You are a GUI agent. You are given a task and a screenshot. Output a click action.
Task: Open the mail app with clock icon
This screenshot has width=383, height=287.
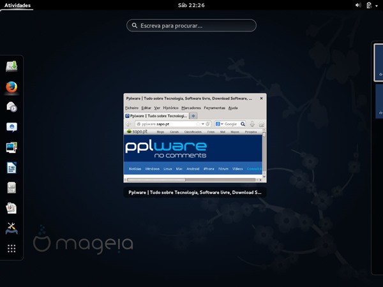11,107
